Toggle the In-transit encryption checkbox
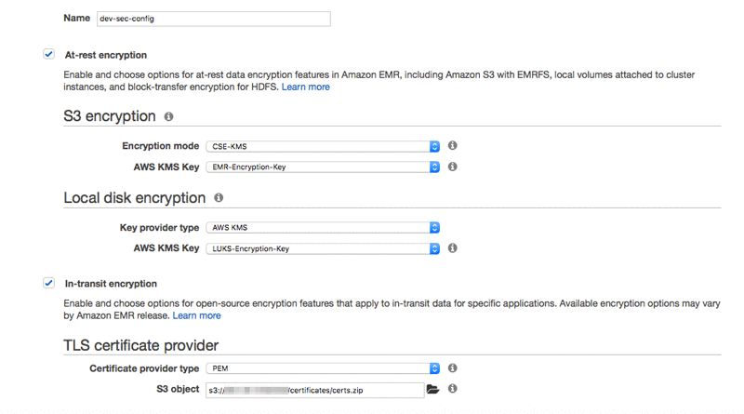Screen dimensions: 744x414 [48, 283]
